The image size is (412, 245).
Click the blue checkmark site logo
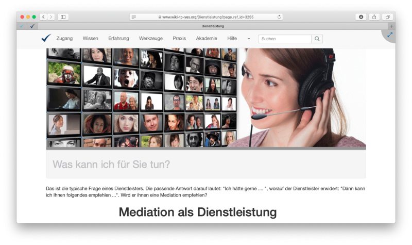click(46, 38)
